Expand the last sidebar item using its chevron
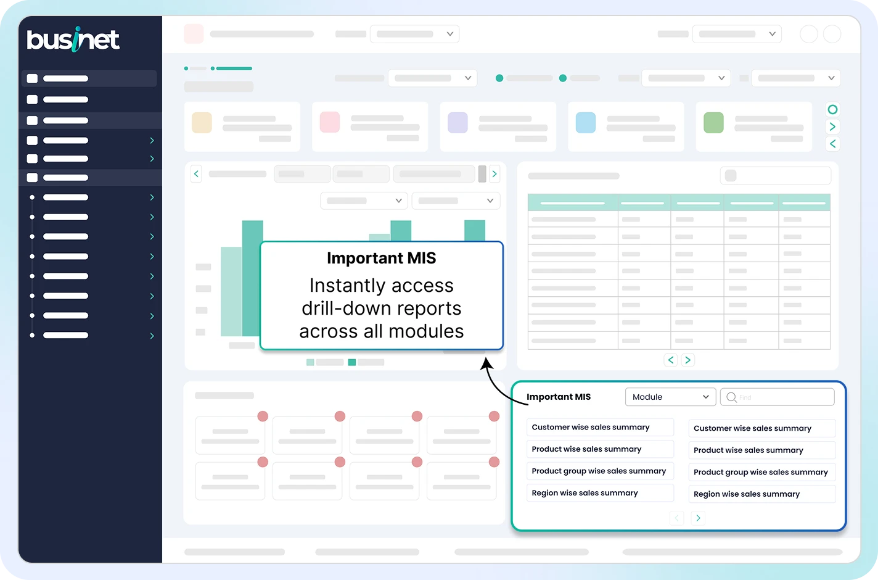The height and width of the screenshot is (580, 878). [x=152, y=336]
